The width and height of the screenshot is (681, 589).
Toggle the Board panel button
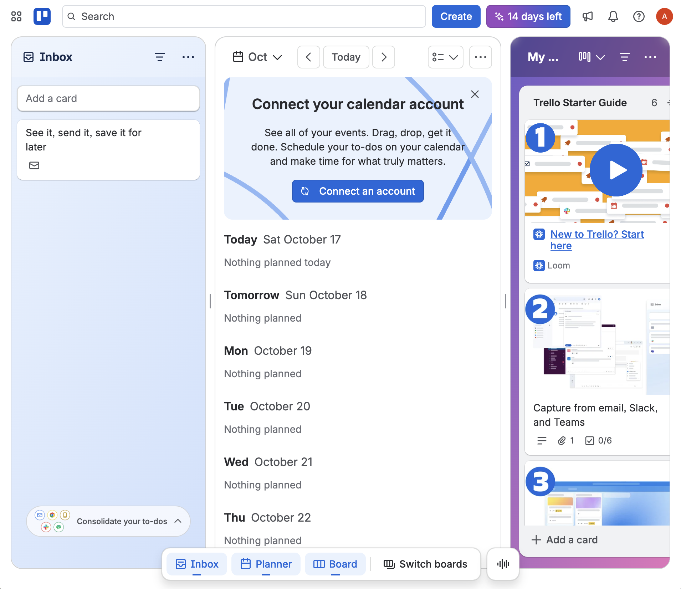coord(335,564)
